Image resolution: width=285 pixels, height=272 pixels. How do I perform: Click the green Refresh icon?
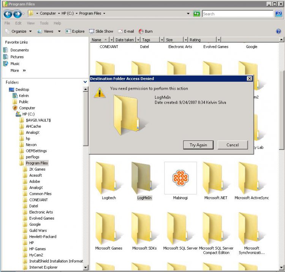pyautogui.click(x=196, y=14)
